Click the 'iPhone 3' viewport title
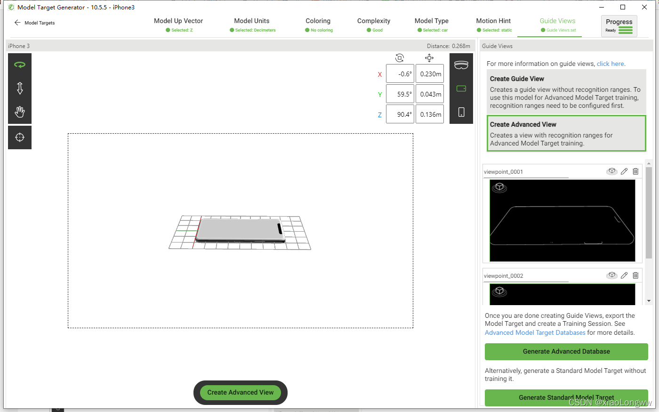659x412 pixels. click(x=19, y=46)
